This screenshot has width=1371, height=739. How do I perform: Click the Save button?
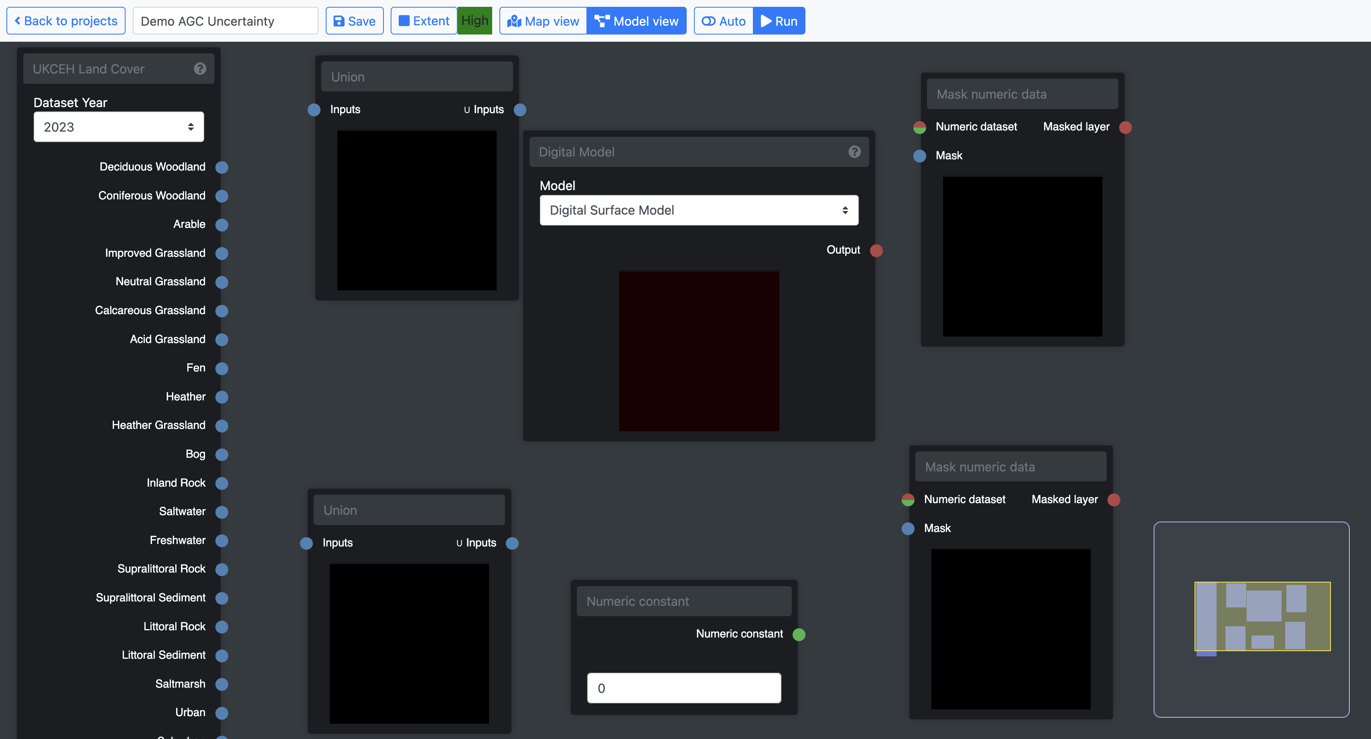point(355,21)
